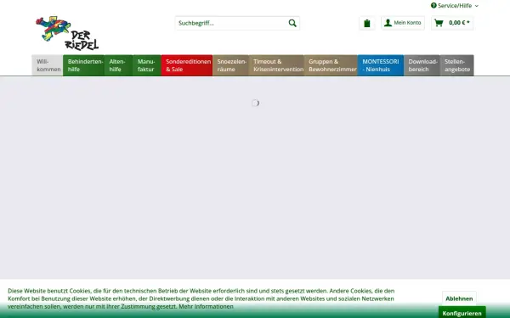Click the Service/Hilfe question mark icon

tap(433, 6)
